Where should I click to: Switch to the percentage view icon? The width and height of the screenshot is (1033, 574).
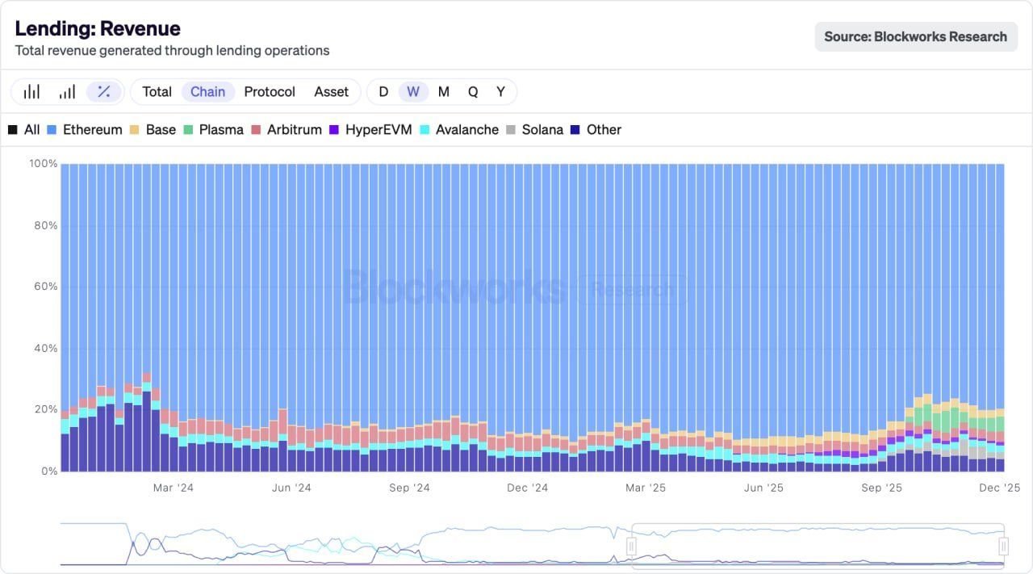103,91
